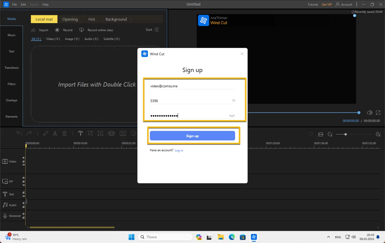Image resolution: width=385 pixels, height=243 pixels.
Task: Toggle the lock on the Text track
Action: 24,192
